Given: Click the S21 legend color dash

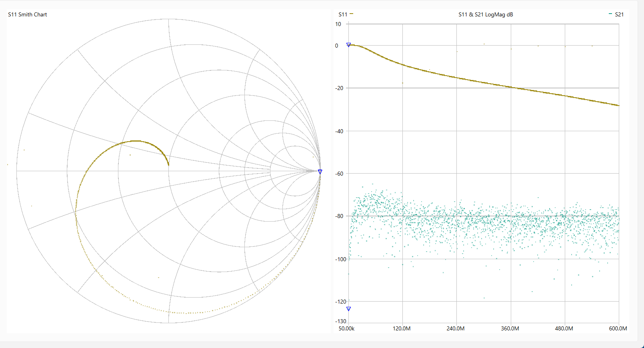Looking at the screenshot, I should click(x=610, y=14).
